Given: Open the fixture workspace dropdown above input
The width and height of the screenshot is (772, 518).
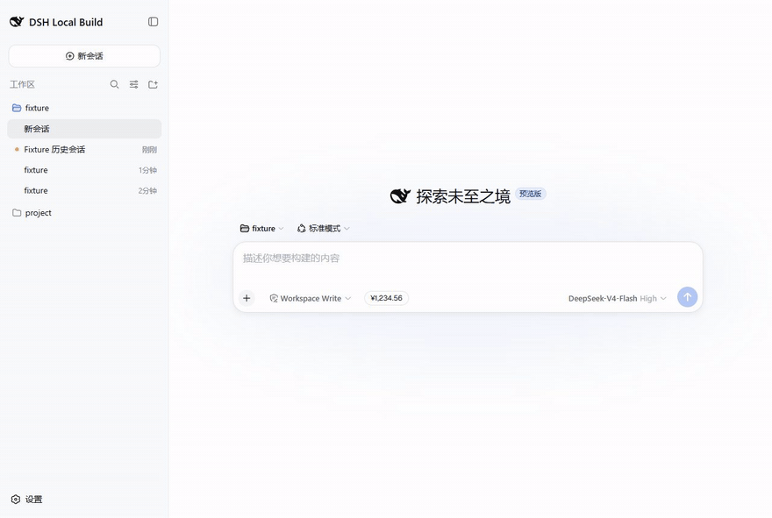Looking at the screenshot, I should coord(262,228).
